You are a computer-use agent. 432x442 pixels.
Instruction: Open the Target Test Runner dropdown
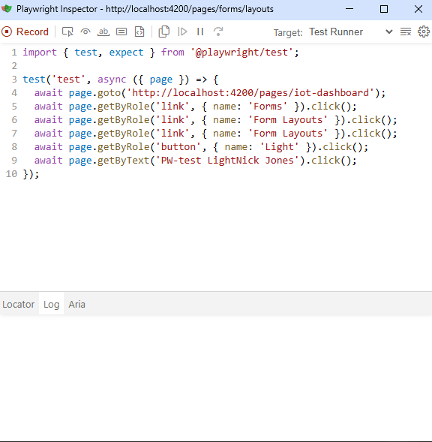pyautogui.click(x=351, y=32)
